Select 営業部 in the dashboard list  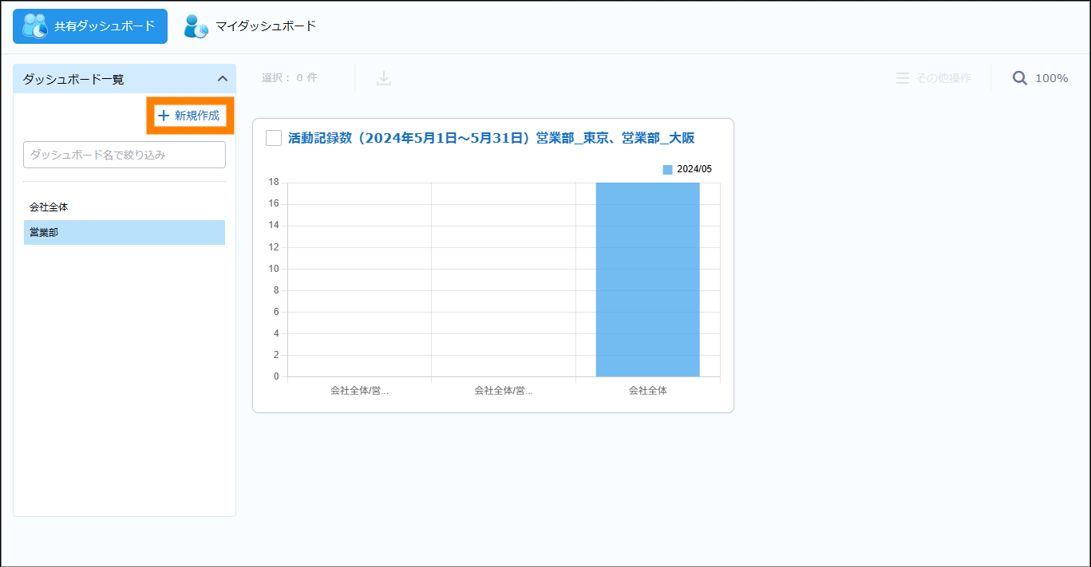pos(44,232)
